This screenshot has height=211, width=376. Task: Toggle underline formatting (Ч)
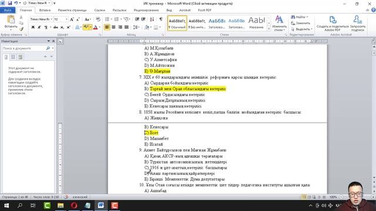tap(46, 28)
